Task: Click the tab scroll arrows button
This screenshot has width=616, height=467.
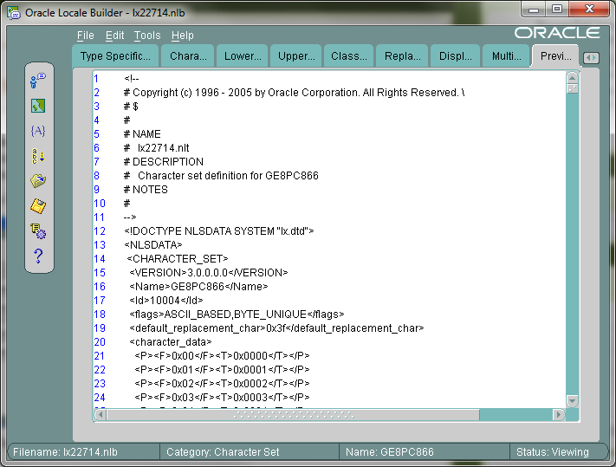Action: [590, 58]
